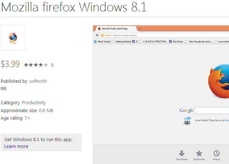Click the Love Firefox snippet text
229x164 pixels.
pyautogui.click(x=212, y=120)
